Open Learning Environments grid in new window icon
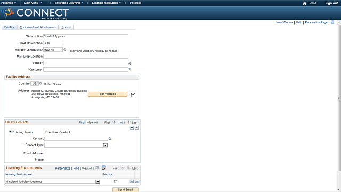The width and height of the screenshot is (341, 192). 96,167
